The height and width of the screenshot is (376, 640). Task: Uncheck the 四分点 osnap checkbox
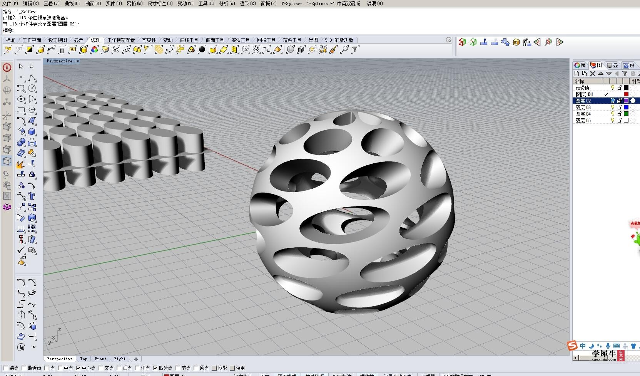point(155,368)
